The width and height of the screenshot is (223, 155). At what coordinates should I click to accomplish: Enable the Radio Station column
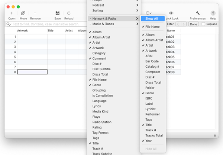114,122
